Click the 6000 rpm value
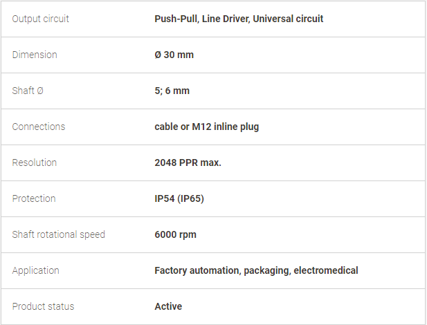The image size is (427, 325). 175,234
